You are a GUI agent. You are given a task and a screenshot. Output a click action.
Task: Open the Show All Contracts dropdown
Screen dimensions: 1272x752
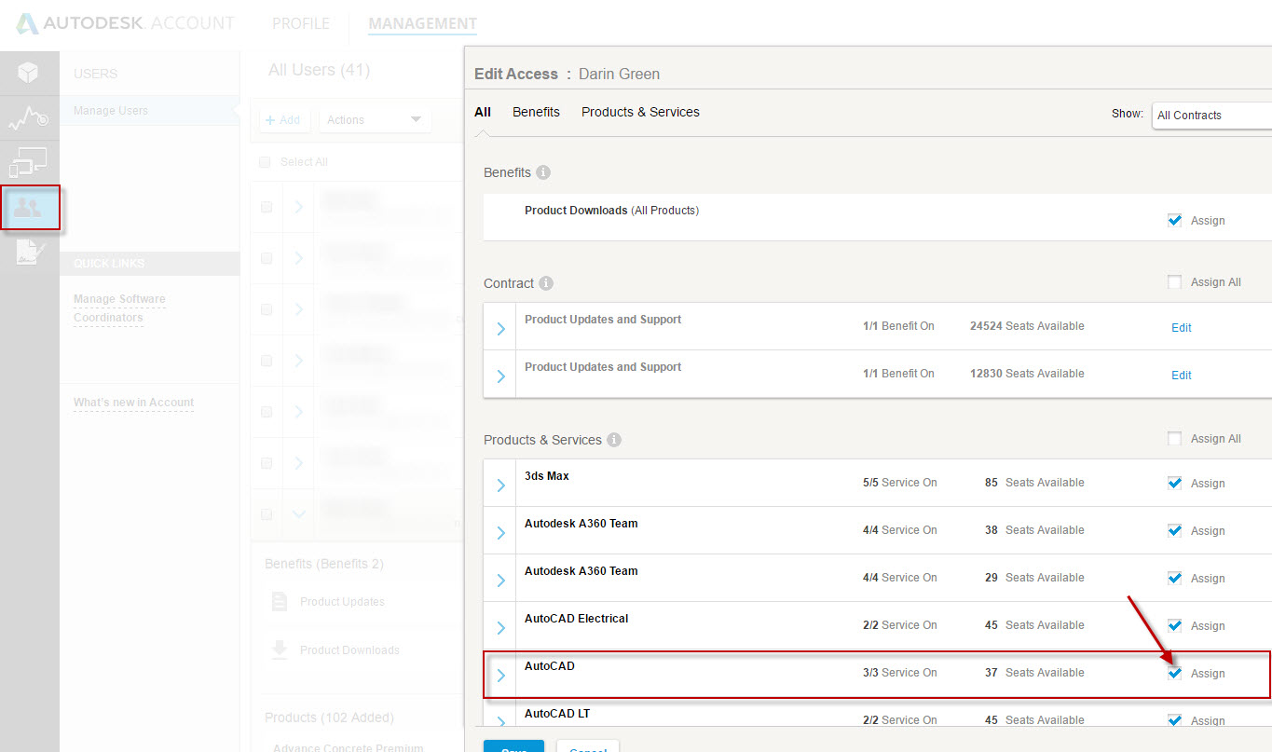[1211, 116]
